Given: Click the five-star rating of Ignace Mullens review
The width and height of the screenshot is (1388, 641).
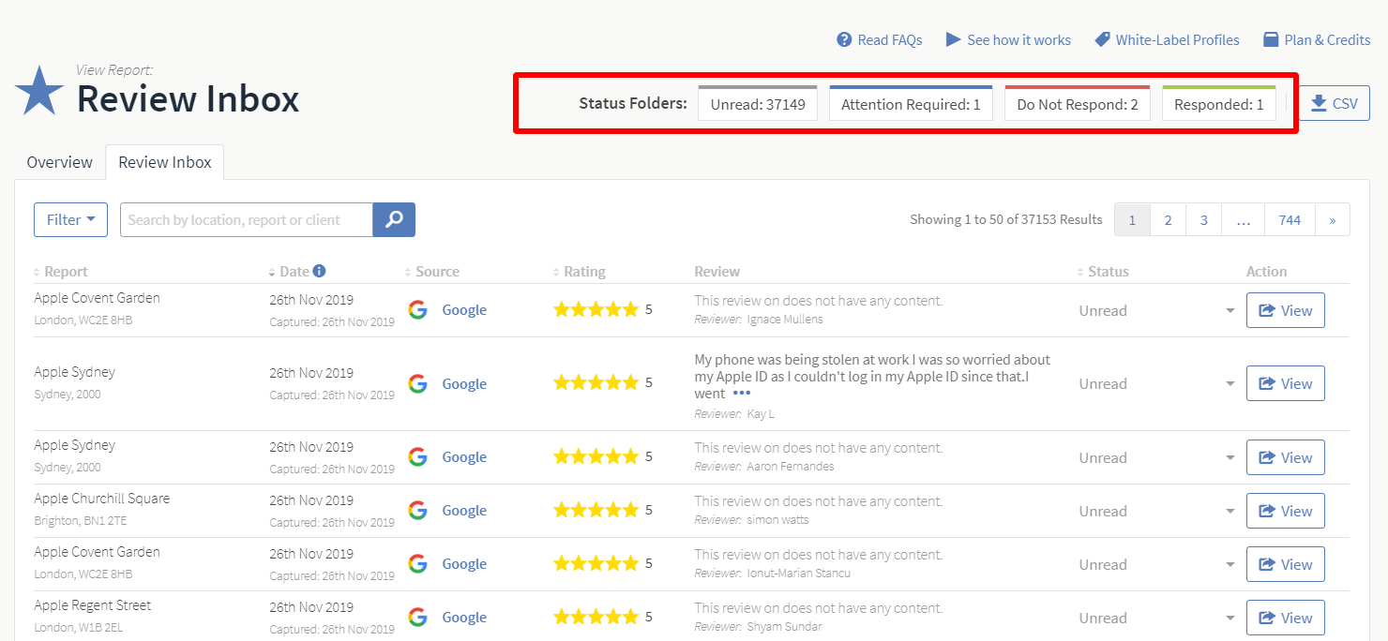Looking at the screenshot, I should pos(596,309).
